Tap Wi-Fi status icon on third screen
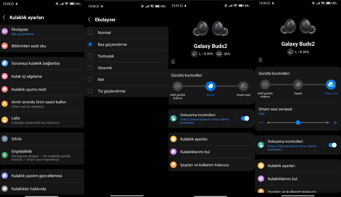 235,6
